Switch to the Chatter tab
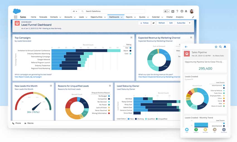The image size is (237, 142). tap(170, 17)
